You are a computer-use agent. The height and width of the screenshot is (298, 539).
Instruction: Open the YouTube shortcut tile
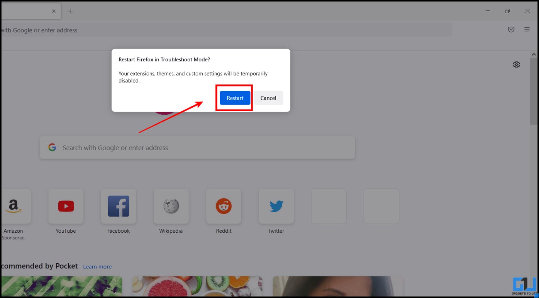click(66, 206)
